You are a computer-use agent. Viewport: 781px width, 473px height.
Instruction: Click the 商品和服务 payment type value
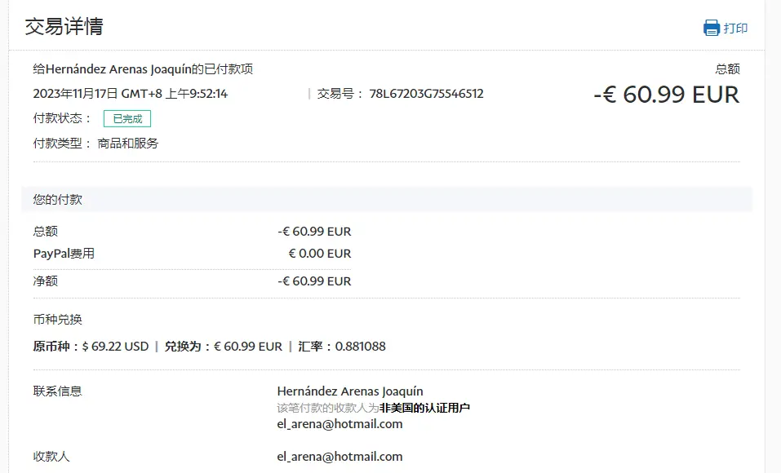(127, 144)
